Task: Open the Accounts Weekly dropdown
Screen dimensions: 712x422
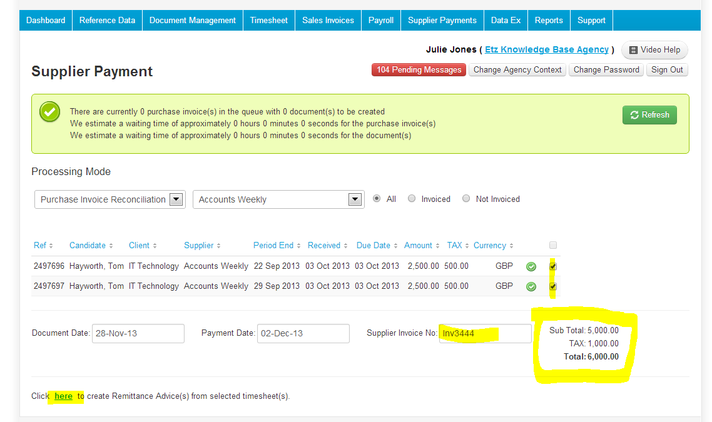Action: [278, 199]
